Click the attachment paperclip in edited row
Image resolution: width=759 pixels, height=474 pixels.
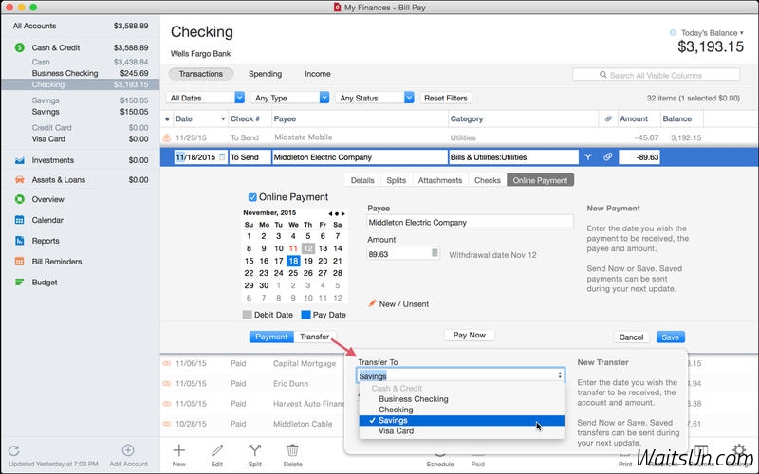coord(608,157)
